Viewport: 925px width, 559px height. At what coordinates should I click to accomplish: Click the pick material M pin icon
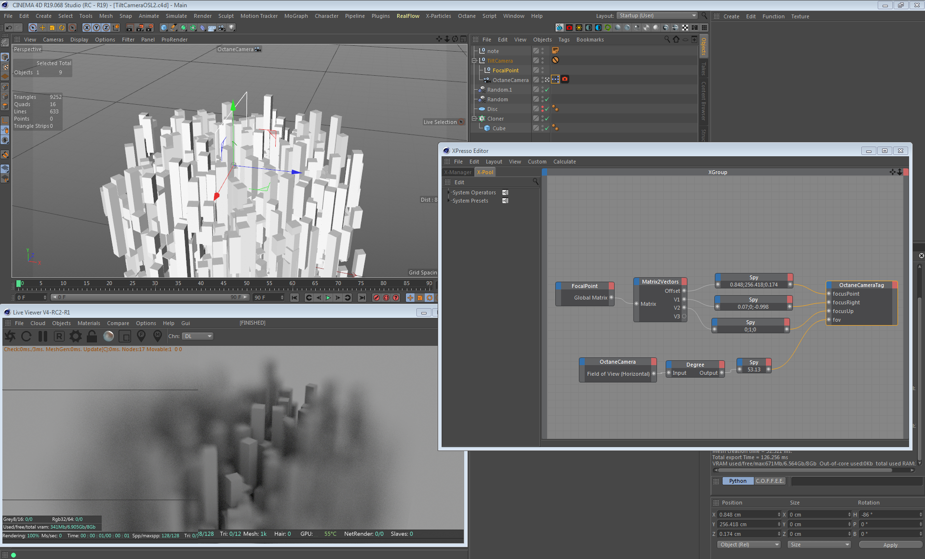click(158, 336)
